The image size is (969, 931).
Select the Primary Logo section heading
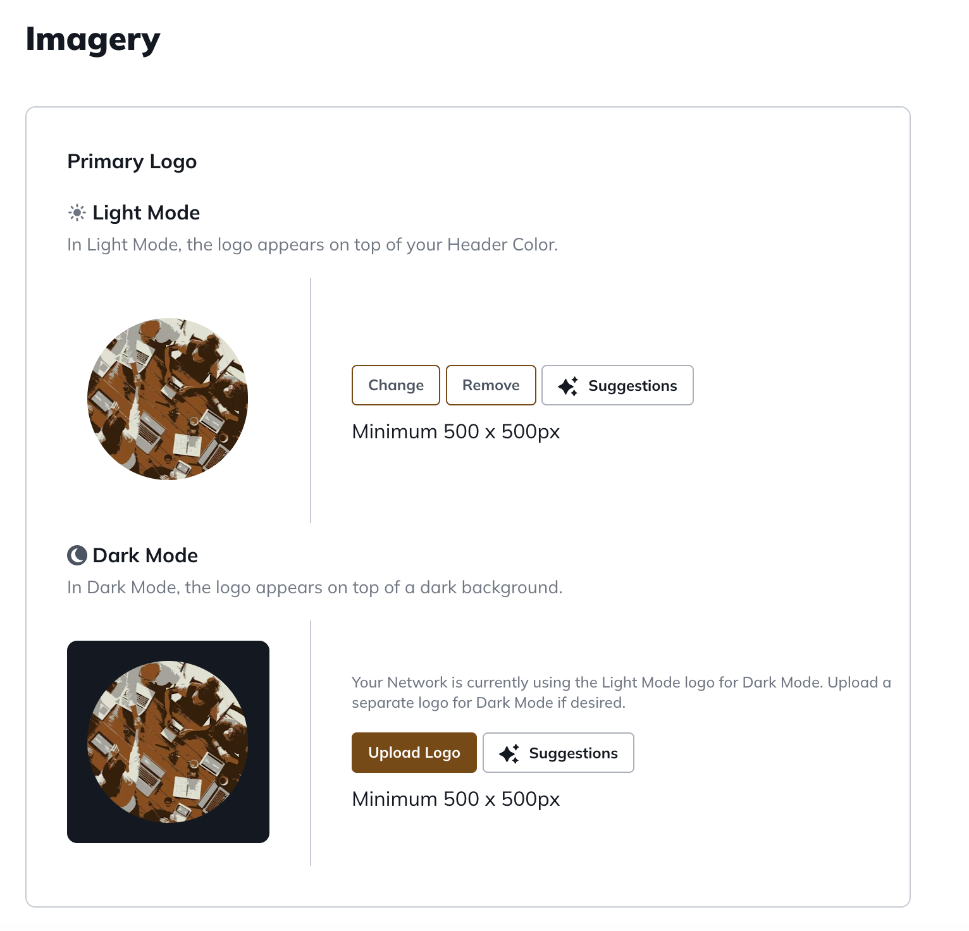tap(132, 161)
